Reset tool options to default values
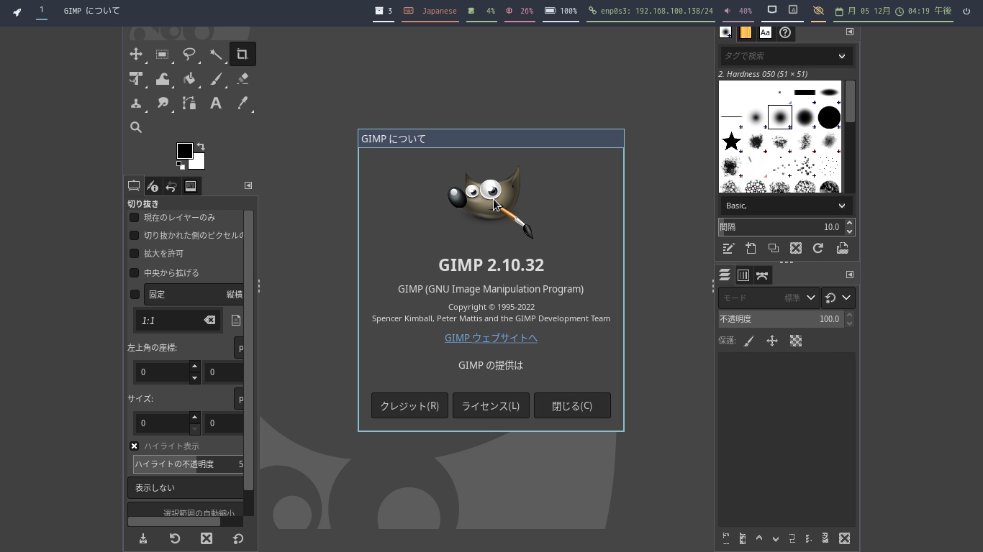Screen dimensions: 983x552 tap(238, 538)
